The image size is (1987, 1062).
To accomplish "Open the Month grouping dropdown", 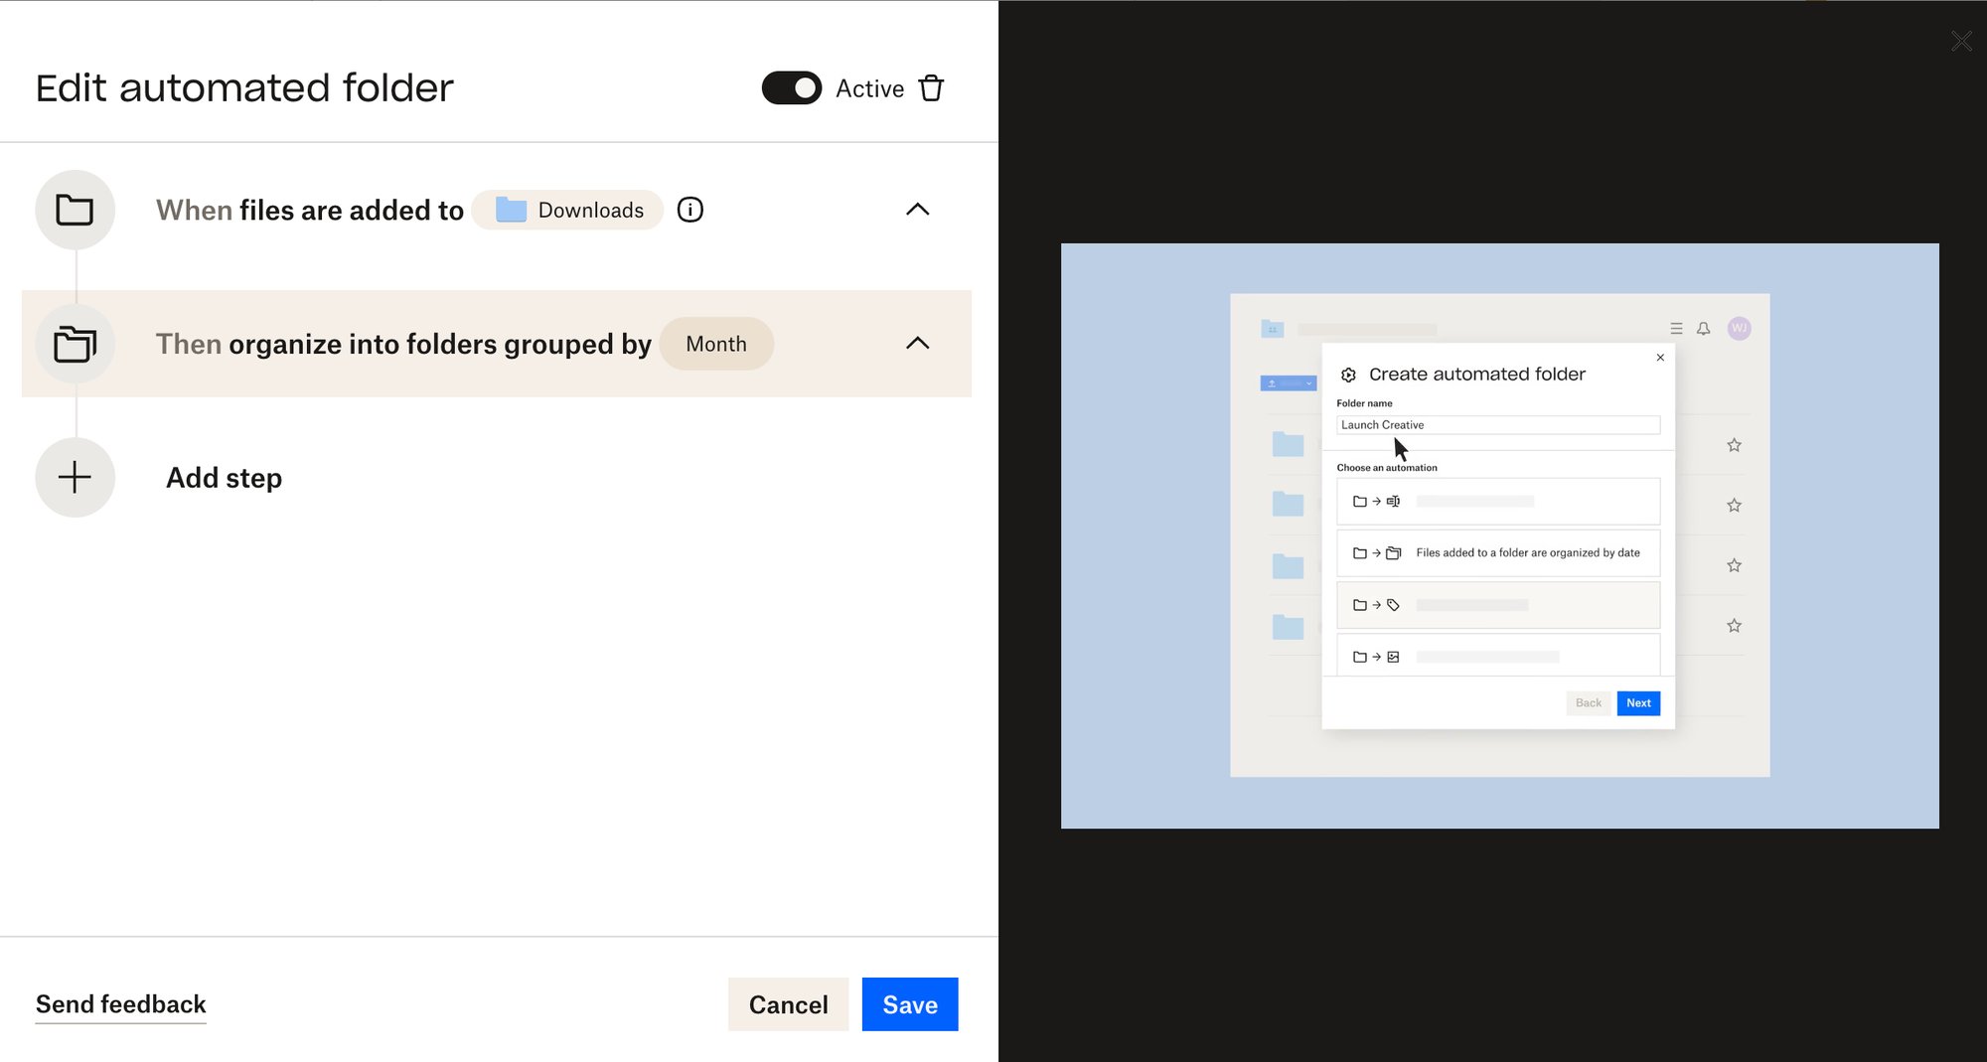I will tap(715, 344).
